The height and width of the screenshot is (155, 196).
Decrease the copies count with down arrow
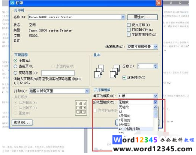coord(156,67)
